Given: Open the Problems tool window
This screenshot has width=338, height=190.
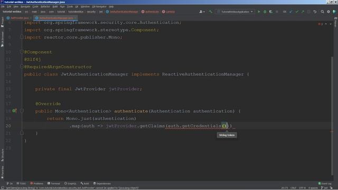Looking at the screenshot, I should pyautogui.click(x=36, y=184).
